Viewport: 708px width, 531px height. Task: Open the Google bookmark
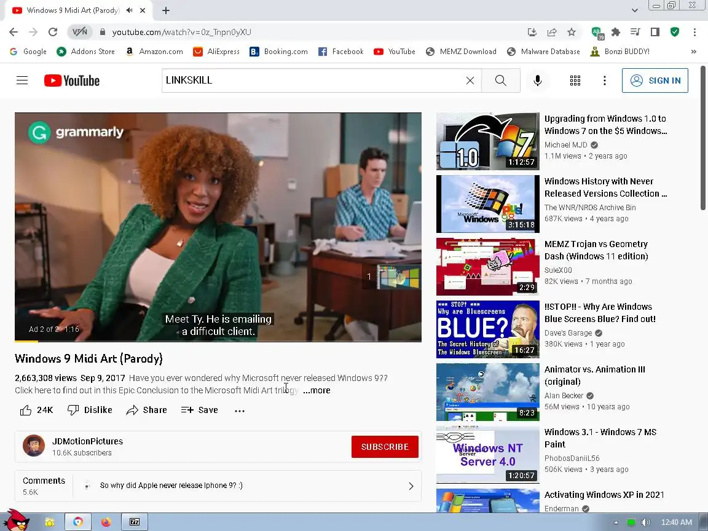tap(28, 52)
